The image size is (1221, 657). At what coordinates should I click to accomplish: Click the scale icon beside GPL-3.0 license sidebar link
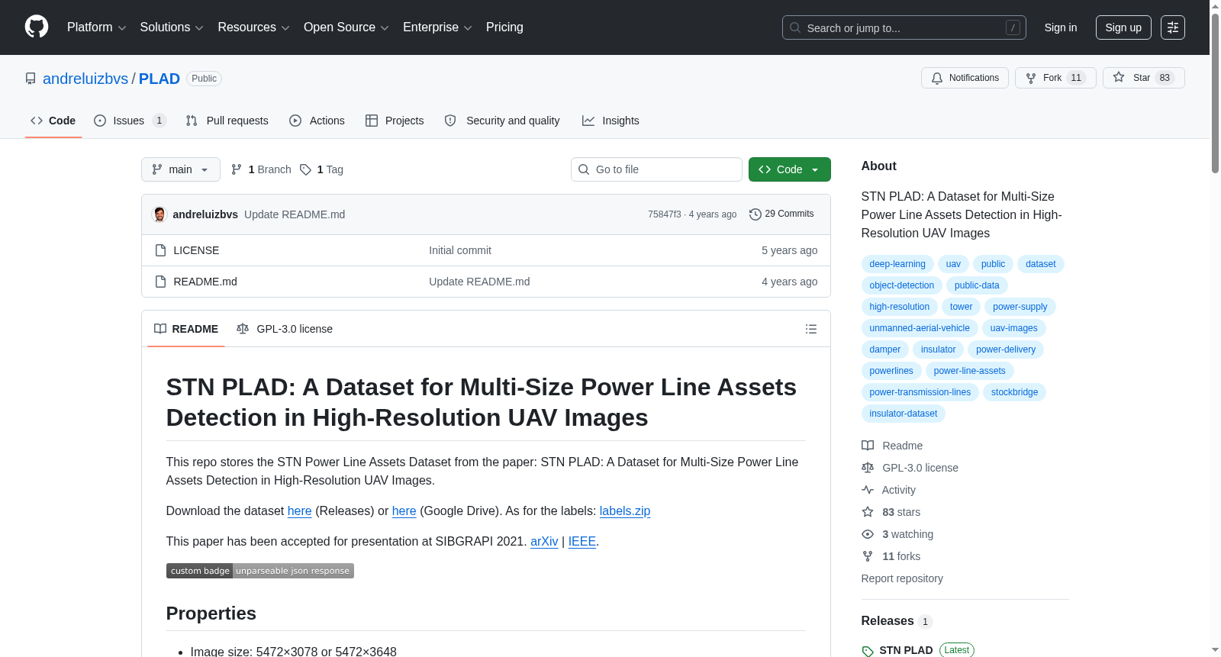[x=868, y=468]
